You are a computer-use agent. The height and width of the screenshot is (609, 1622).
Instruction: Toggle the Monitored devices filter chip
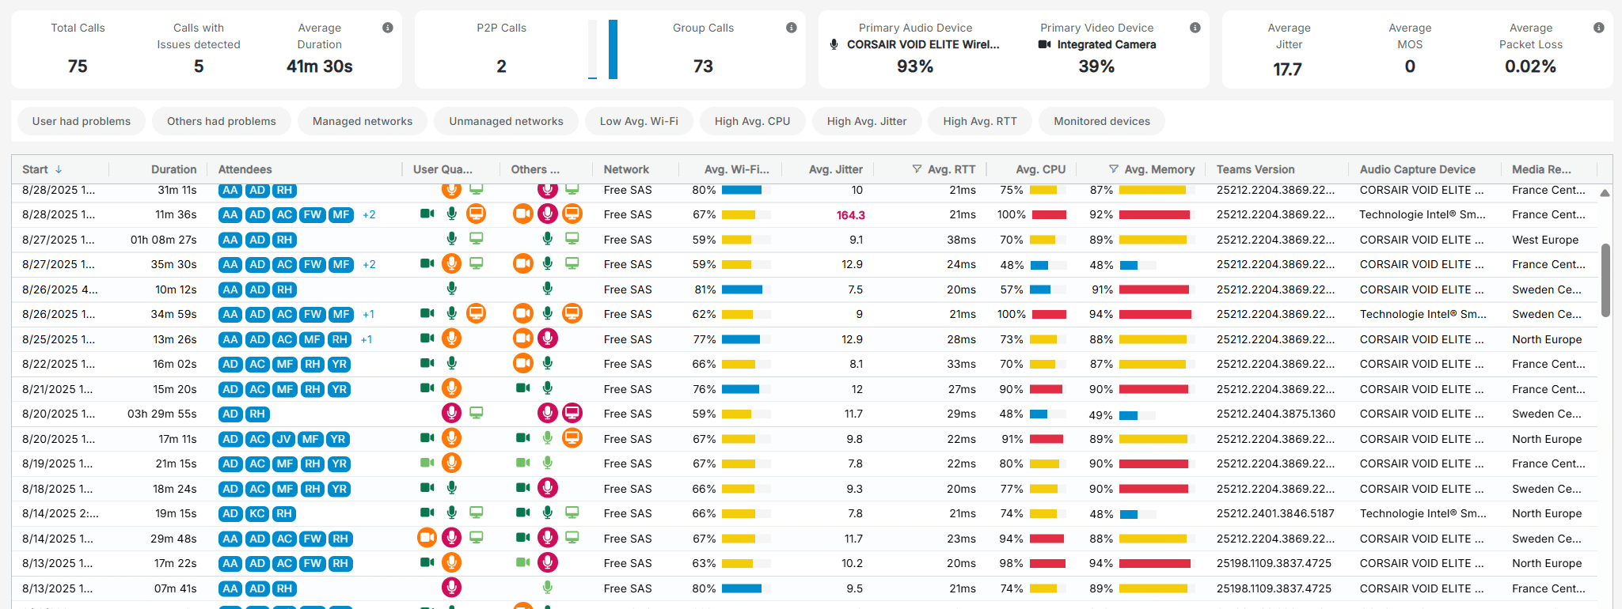1101,121
